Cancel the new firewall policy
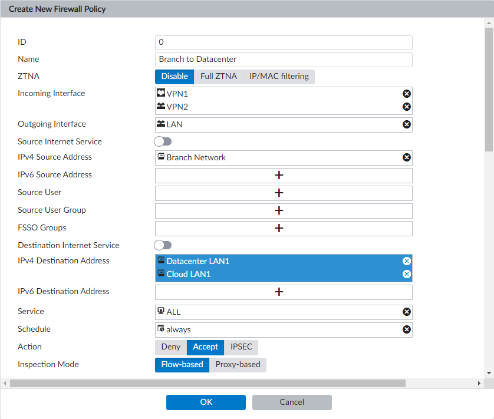 [292, 402]
